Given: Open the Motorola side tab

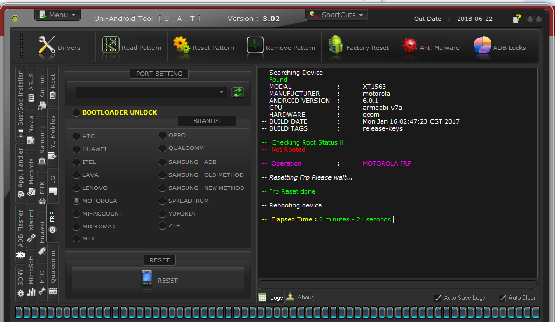Looking at the screenshot, I should point(31,177).
